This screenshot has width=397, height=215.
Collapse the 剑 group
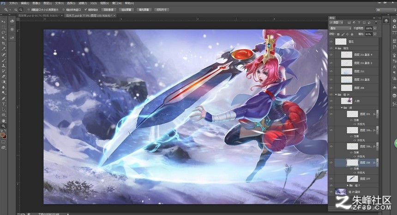342,107
